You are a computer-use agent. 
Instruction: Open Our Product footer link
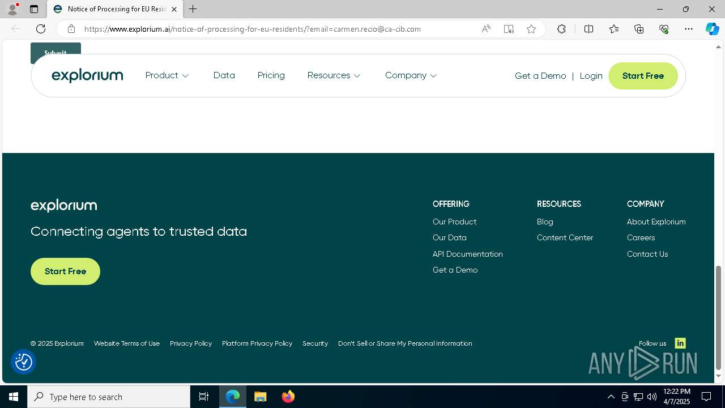[x=454, y=222]
